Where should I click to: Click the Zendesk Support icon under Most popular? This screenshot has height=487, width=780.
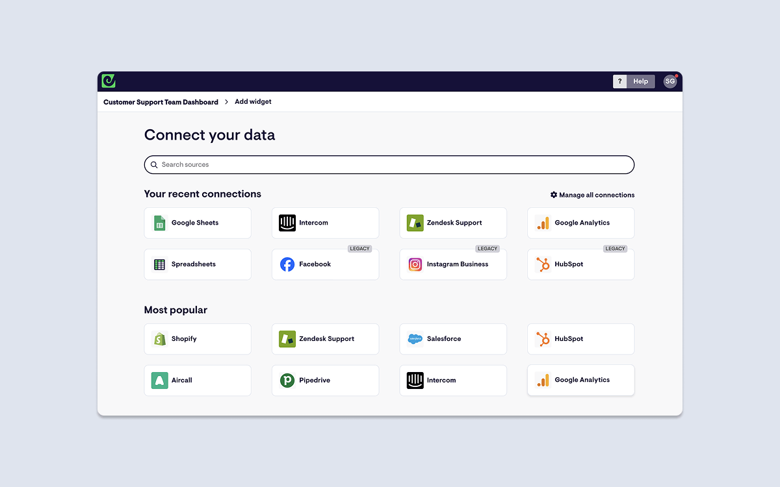(x=287, y=339)
